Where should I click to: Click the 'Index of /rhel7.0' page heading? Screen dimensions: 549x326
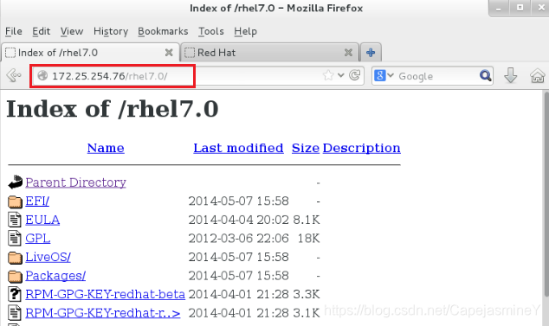pos(113,109)
